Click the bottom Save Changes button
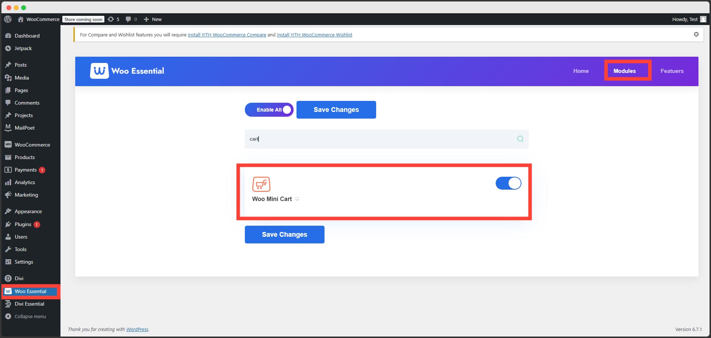711x338 pixels. click(285, 235)
